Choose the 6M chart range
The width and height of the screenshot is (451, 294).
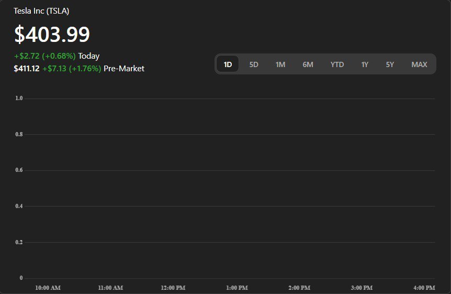(x=308, y=64)
